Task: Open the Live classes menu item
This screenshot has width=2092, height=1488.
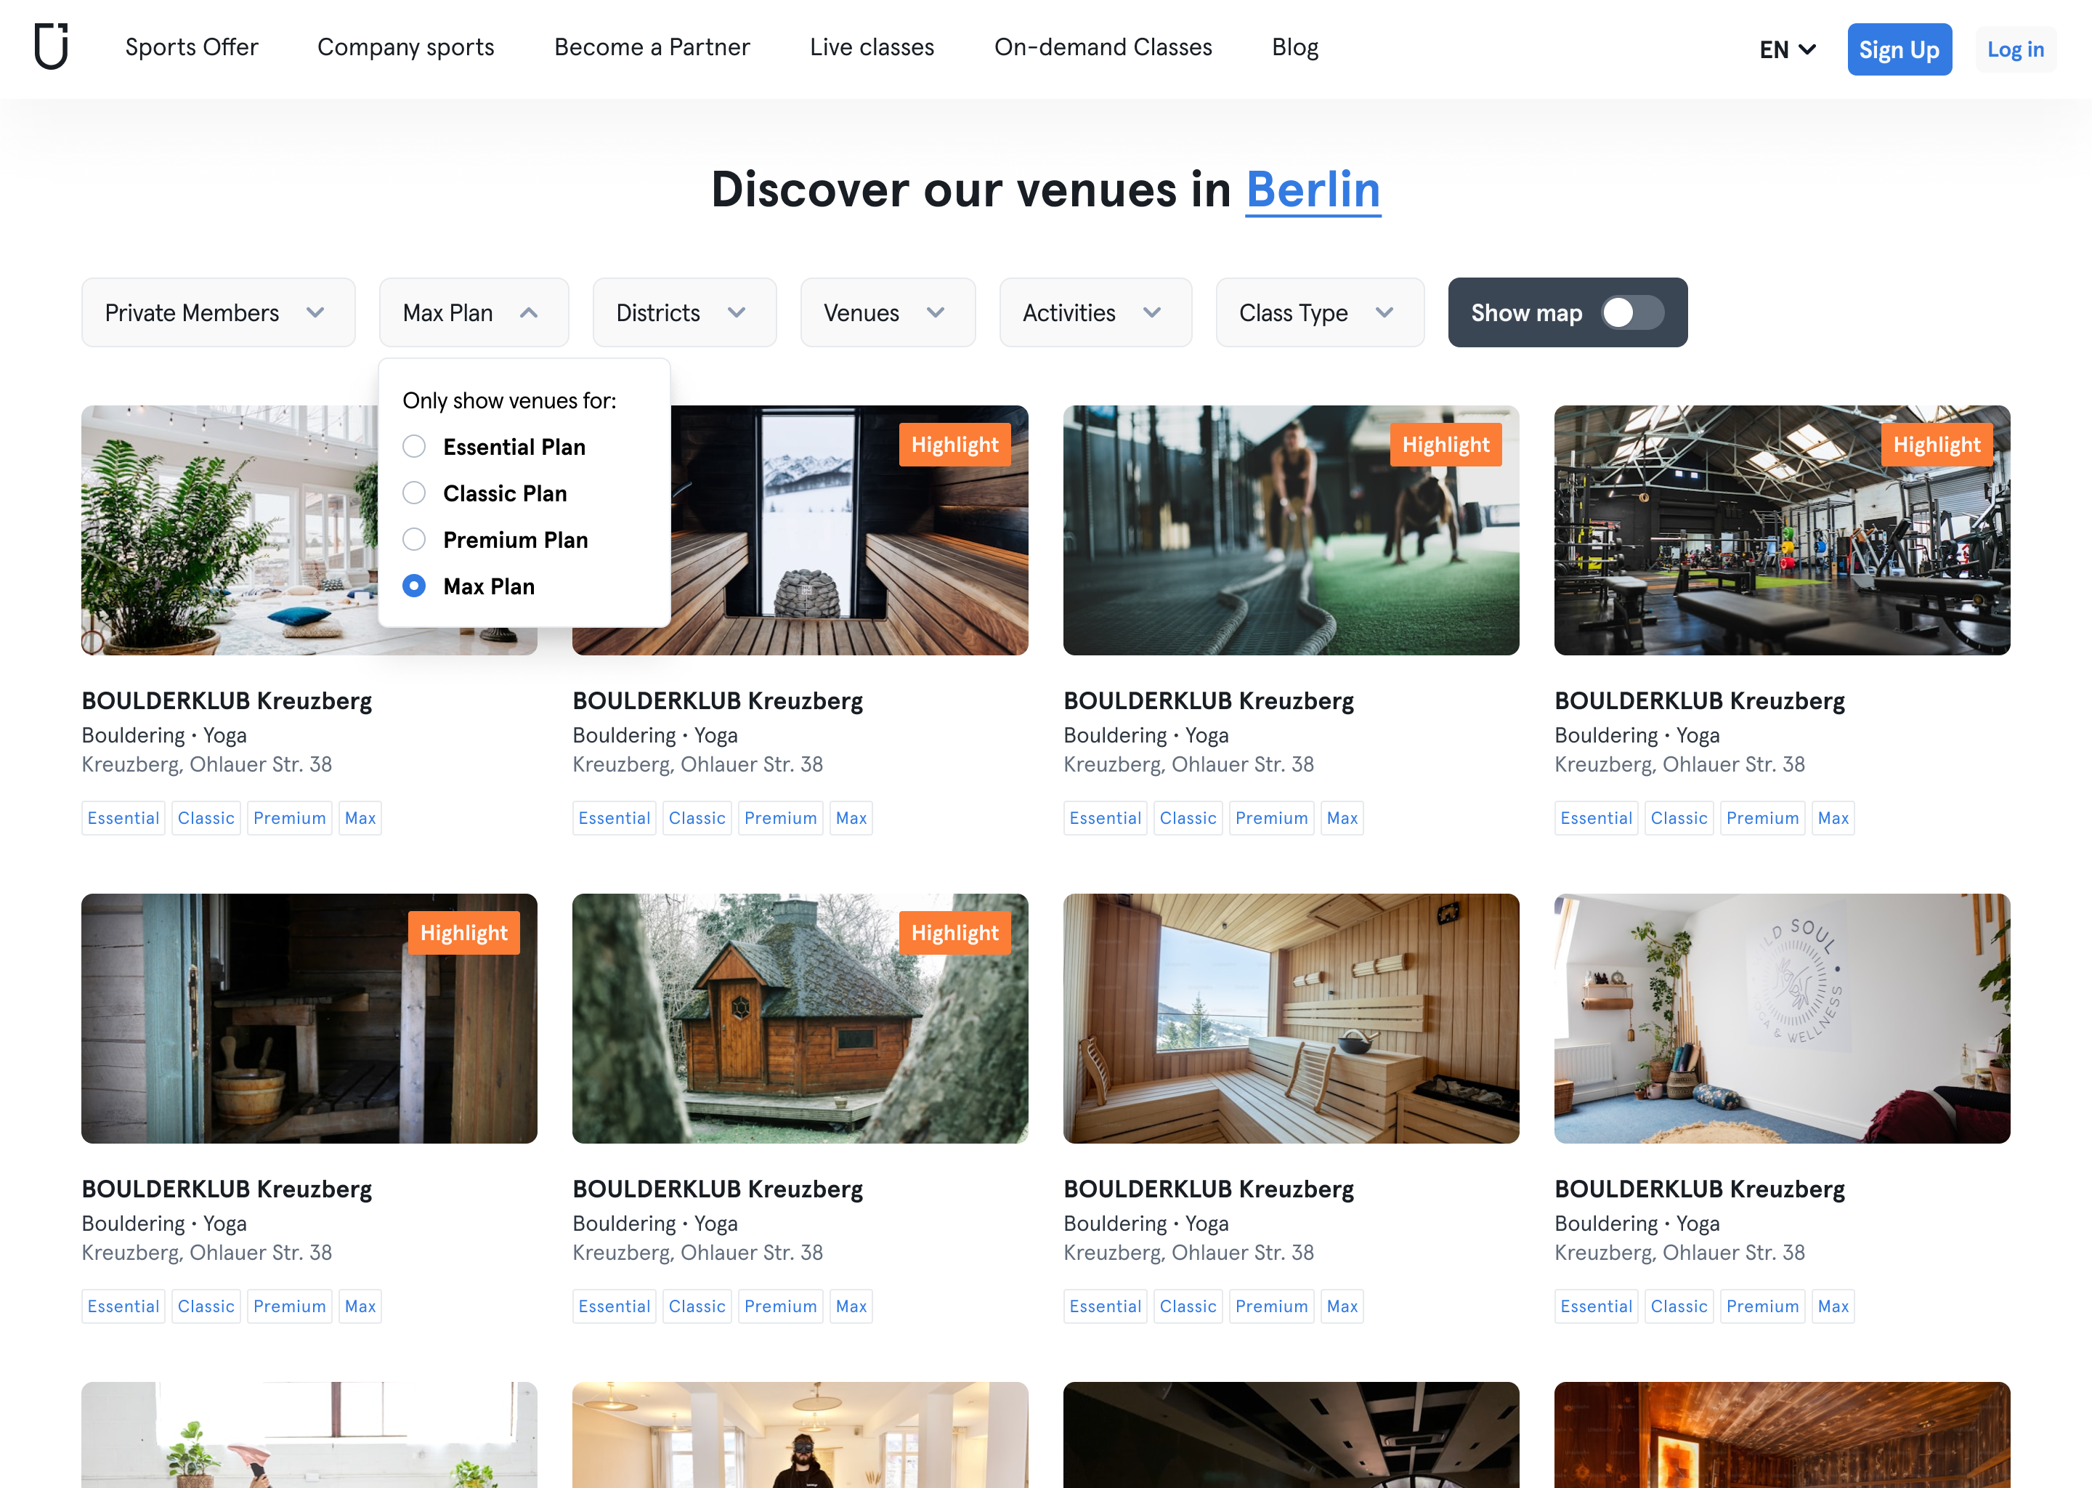Action: coord(872,46)
